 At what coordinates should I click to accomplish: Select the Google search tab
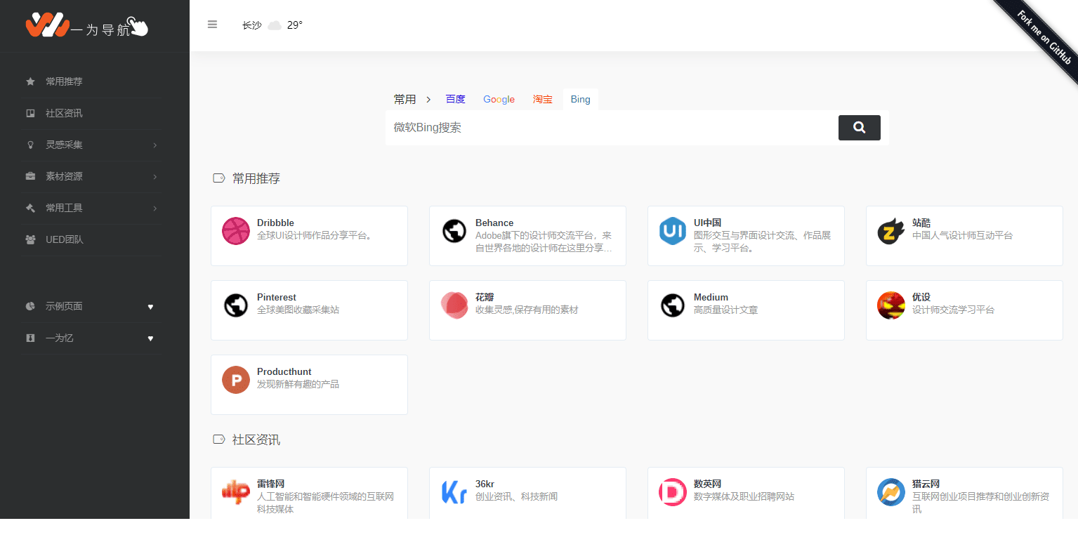tap(499, 100)
